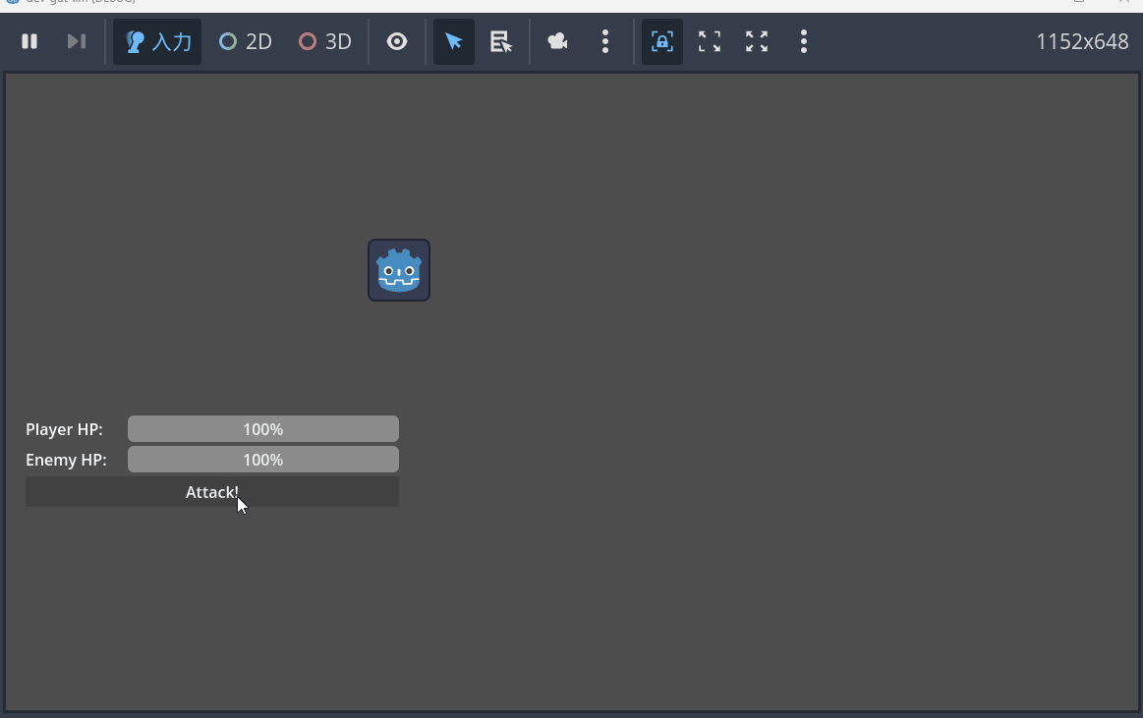Choose the list select tool
Viewport: 1143px width, 718px height.
[x=501, y=41]
